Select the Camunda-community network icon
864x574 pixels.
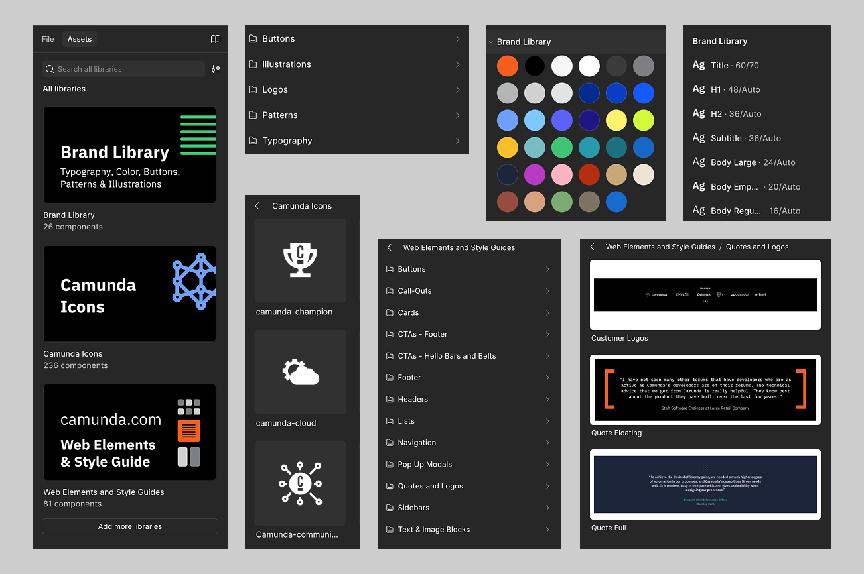[x=301, y=483]
